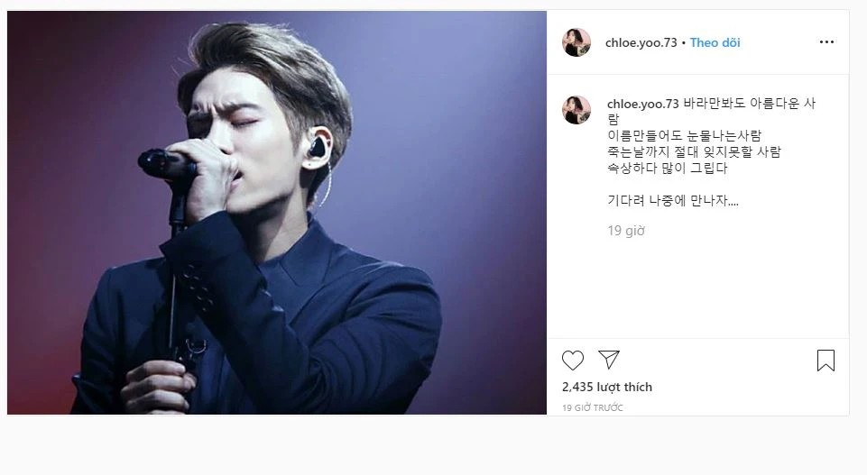Viewport: 867px width, 475px height.
Task: Open chloe.yoo.73 profile from the header username
Action: 641,42
